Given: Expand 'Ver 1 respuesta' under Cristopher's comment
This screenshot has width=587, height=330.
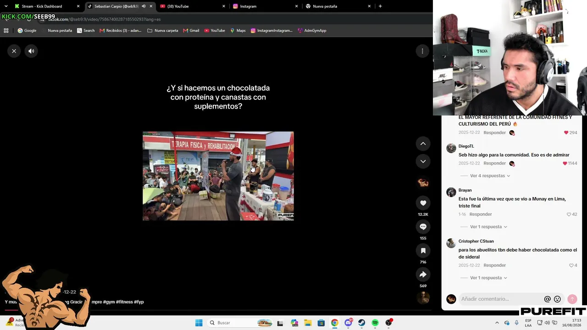Looking at the screenshot, I should click(488, 278).
